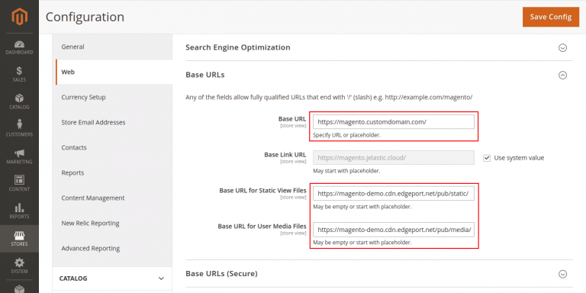Click the Base URL for Static View Files label
This screenshot has height=293, width=586.
pos(262,191)
